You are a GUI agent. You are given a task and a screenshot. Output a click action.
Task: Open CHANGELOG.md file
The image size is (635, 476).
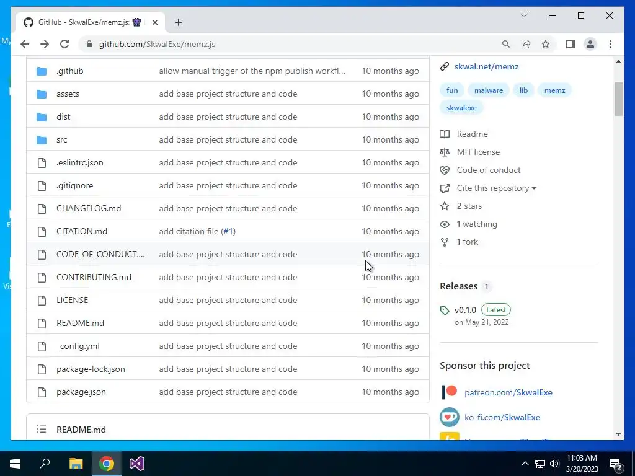(89, 208)
